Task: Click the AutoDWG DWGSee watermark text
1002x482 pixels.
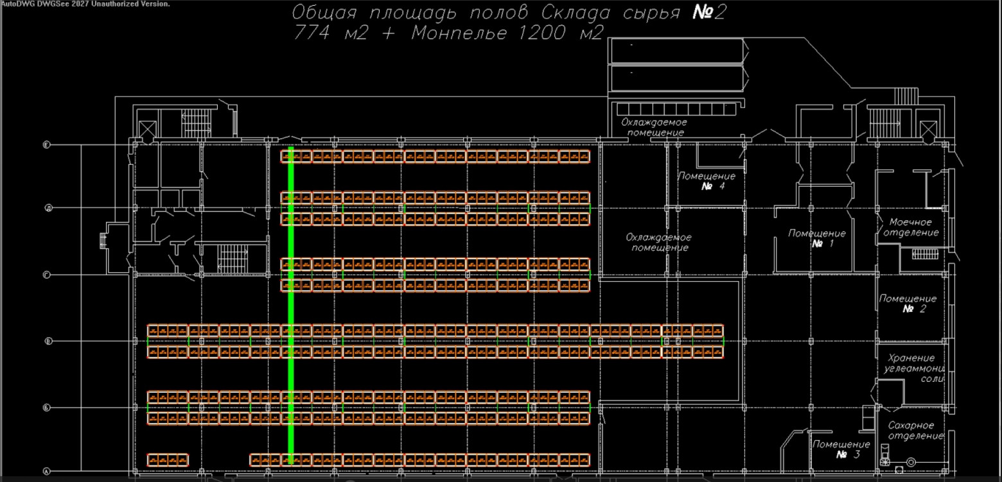Action: [x=86, y=4]
